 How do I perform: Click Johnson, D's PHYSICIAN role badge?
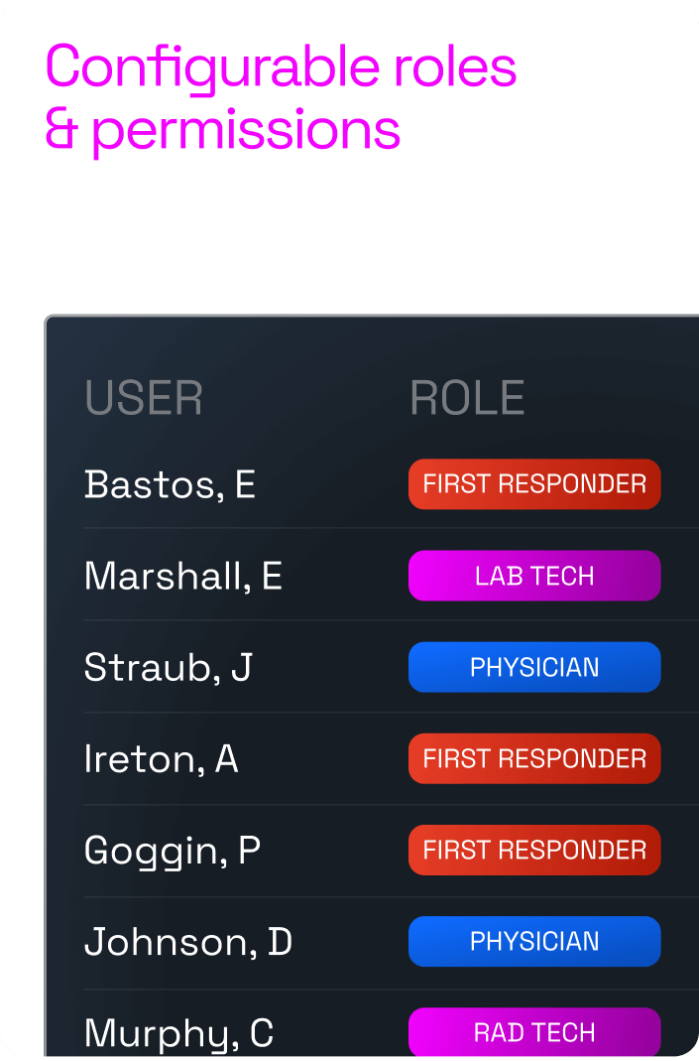click(534, 941)
